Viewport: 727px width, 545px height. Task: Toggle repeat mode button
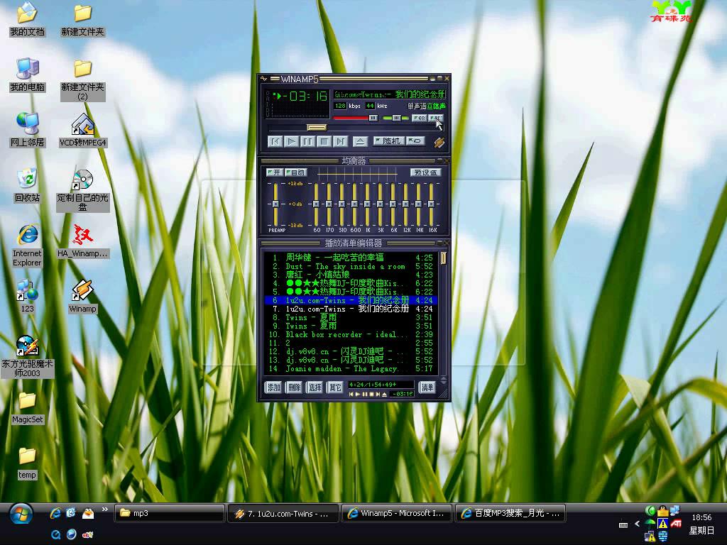click(415, 141)
